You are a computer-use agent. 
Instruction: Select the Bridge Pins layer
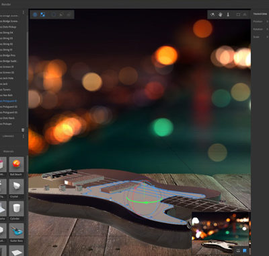(x=7, y=55)
